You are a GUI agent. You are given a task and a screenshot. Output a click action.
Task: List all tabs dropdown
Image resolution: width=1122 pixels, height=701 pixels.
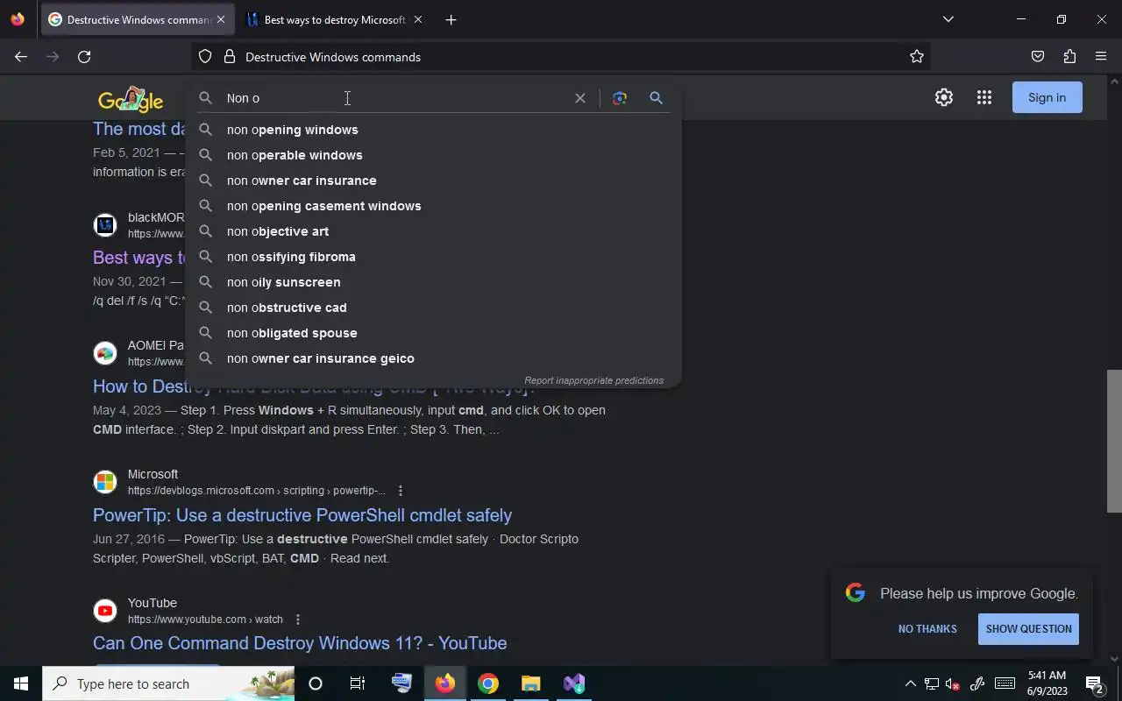click(948, 19)
